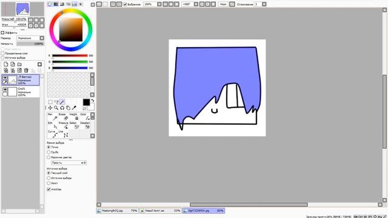Choose the Eraser vector tool

[x=63, y=117]
